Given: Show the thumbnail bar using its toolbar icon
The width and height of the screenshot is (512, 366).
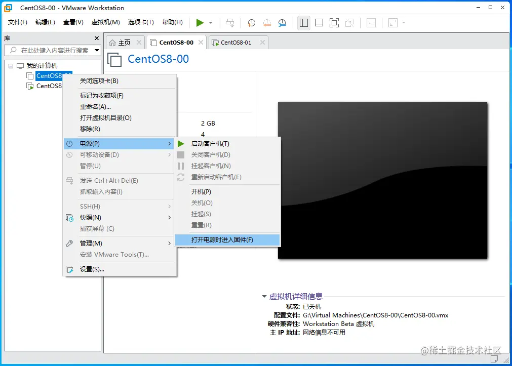Looking at the screenshot, I should pos(319,23).
